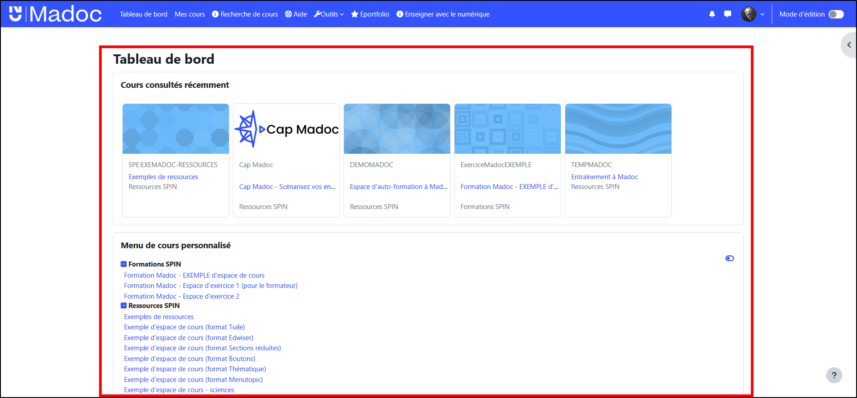This screenshot has height=398, width=857.
Task: Open the notifications bell
Action: (712, 14)
